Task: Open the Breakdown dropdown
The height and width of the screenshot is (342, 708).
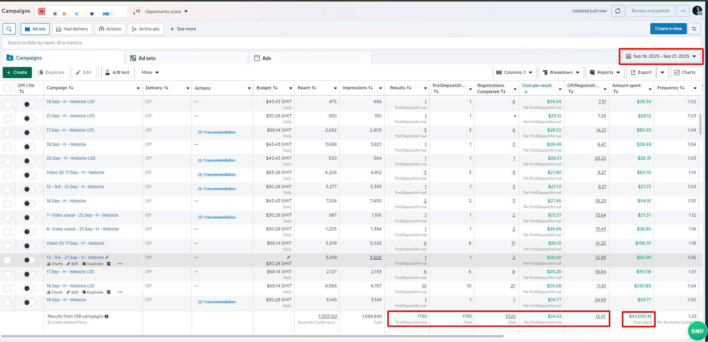Action: 561,72
